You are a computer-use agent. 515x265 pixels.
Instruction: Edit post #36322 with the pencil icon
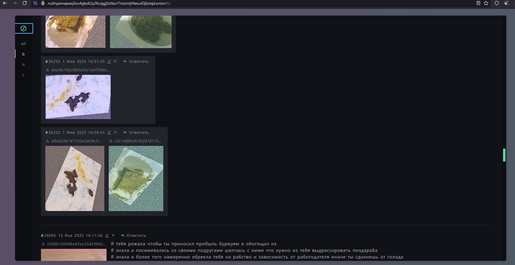109,132
